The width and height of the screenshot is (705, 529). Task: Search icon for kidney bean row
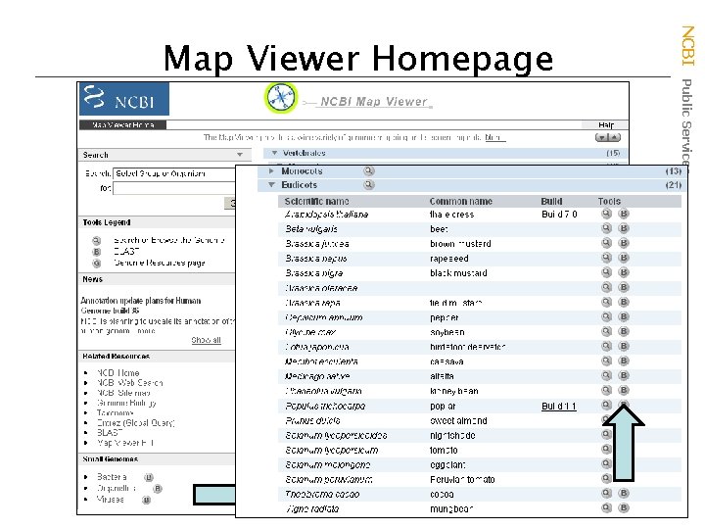pyautogui.click(x=606, y=391)
